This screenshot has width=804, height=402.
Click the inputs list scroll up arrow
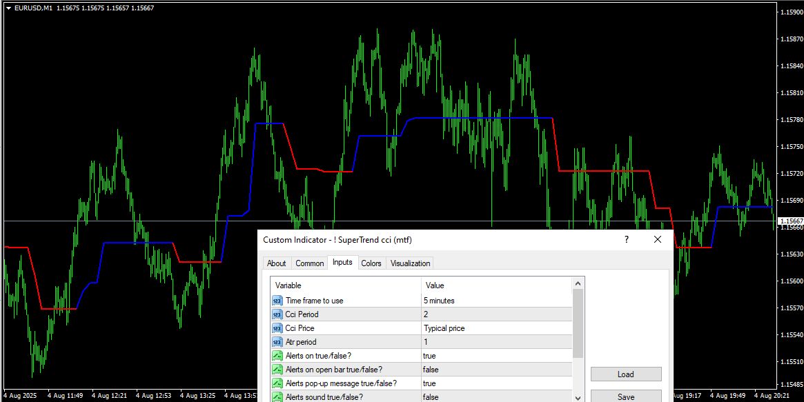(578, 283)
